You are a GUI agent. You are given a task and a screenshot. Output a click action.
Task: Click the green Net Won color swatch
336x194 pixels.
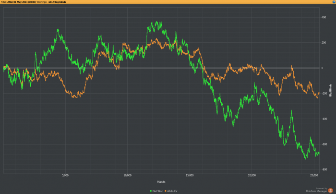[x=151, y=191]
